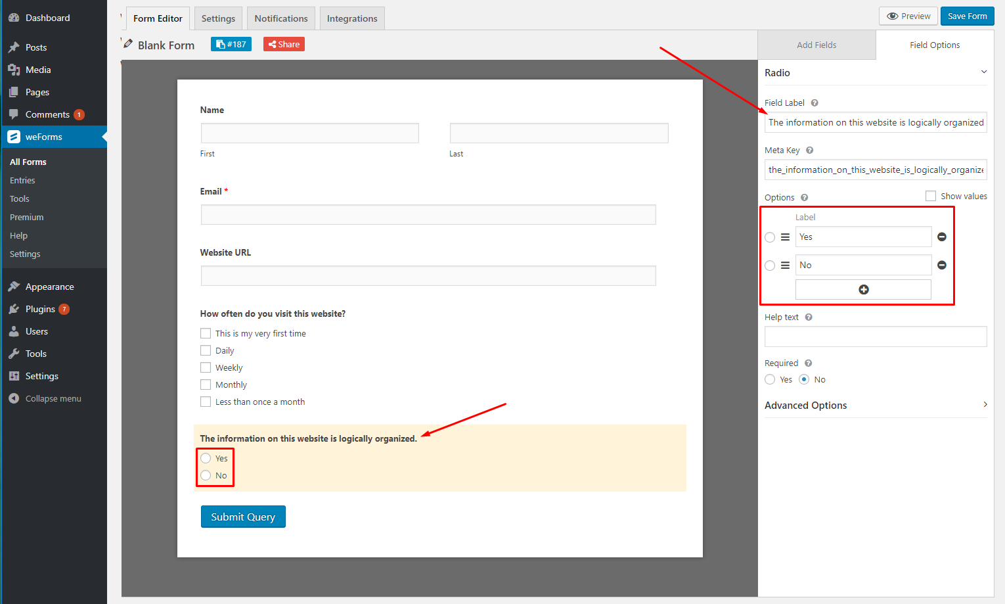
Task: Click the Meta Key help icon
Action: point(810,150)
